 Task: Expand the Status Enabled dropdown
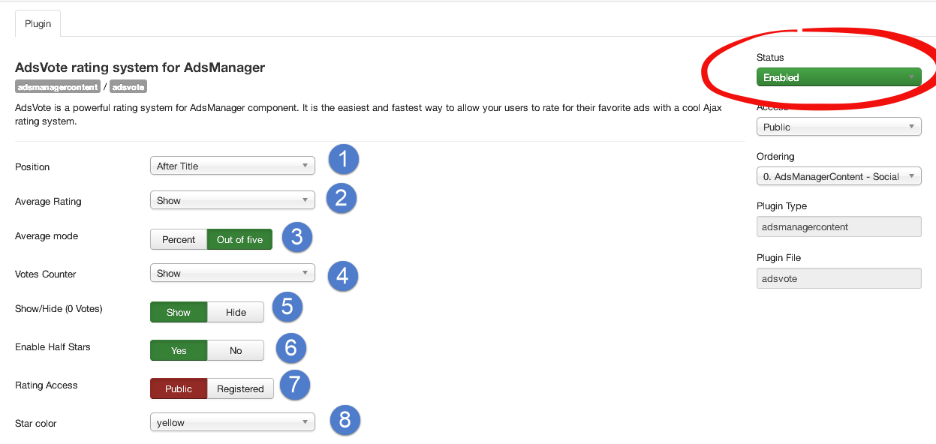838,77
